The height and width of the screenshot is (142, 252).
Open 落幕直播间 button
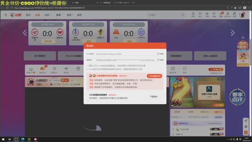click(176, 56)
